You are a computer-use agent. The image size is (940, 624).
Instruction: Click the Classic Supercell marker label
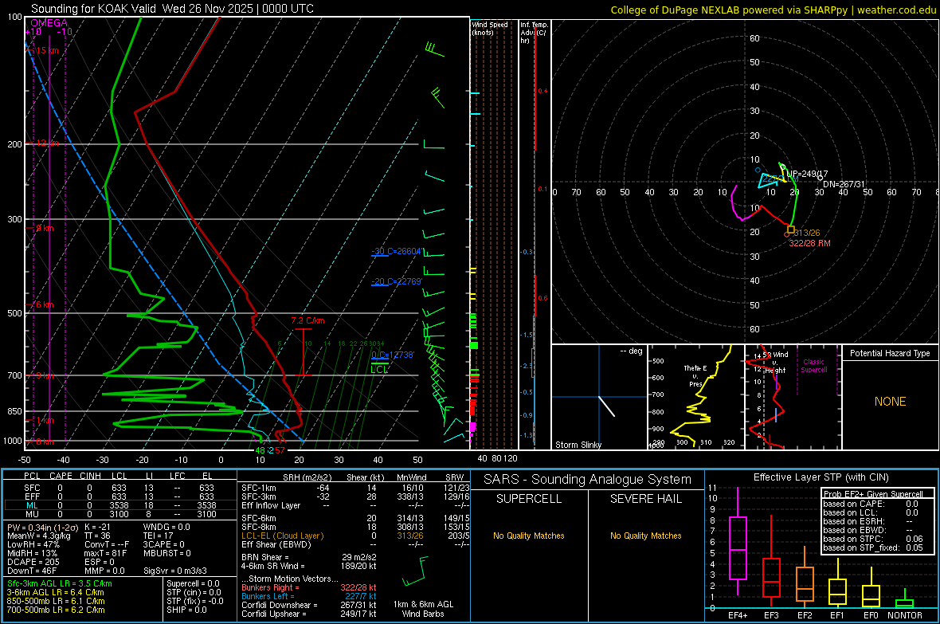[x=813, y=366]
